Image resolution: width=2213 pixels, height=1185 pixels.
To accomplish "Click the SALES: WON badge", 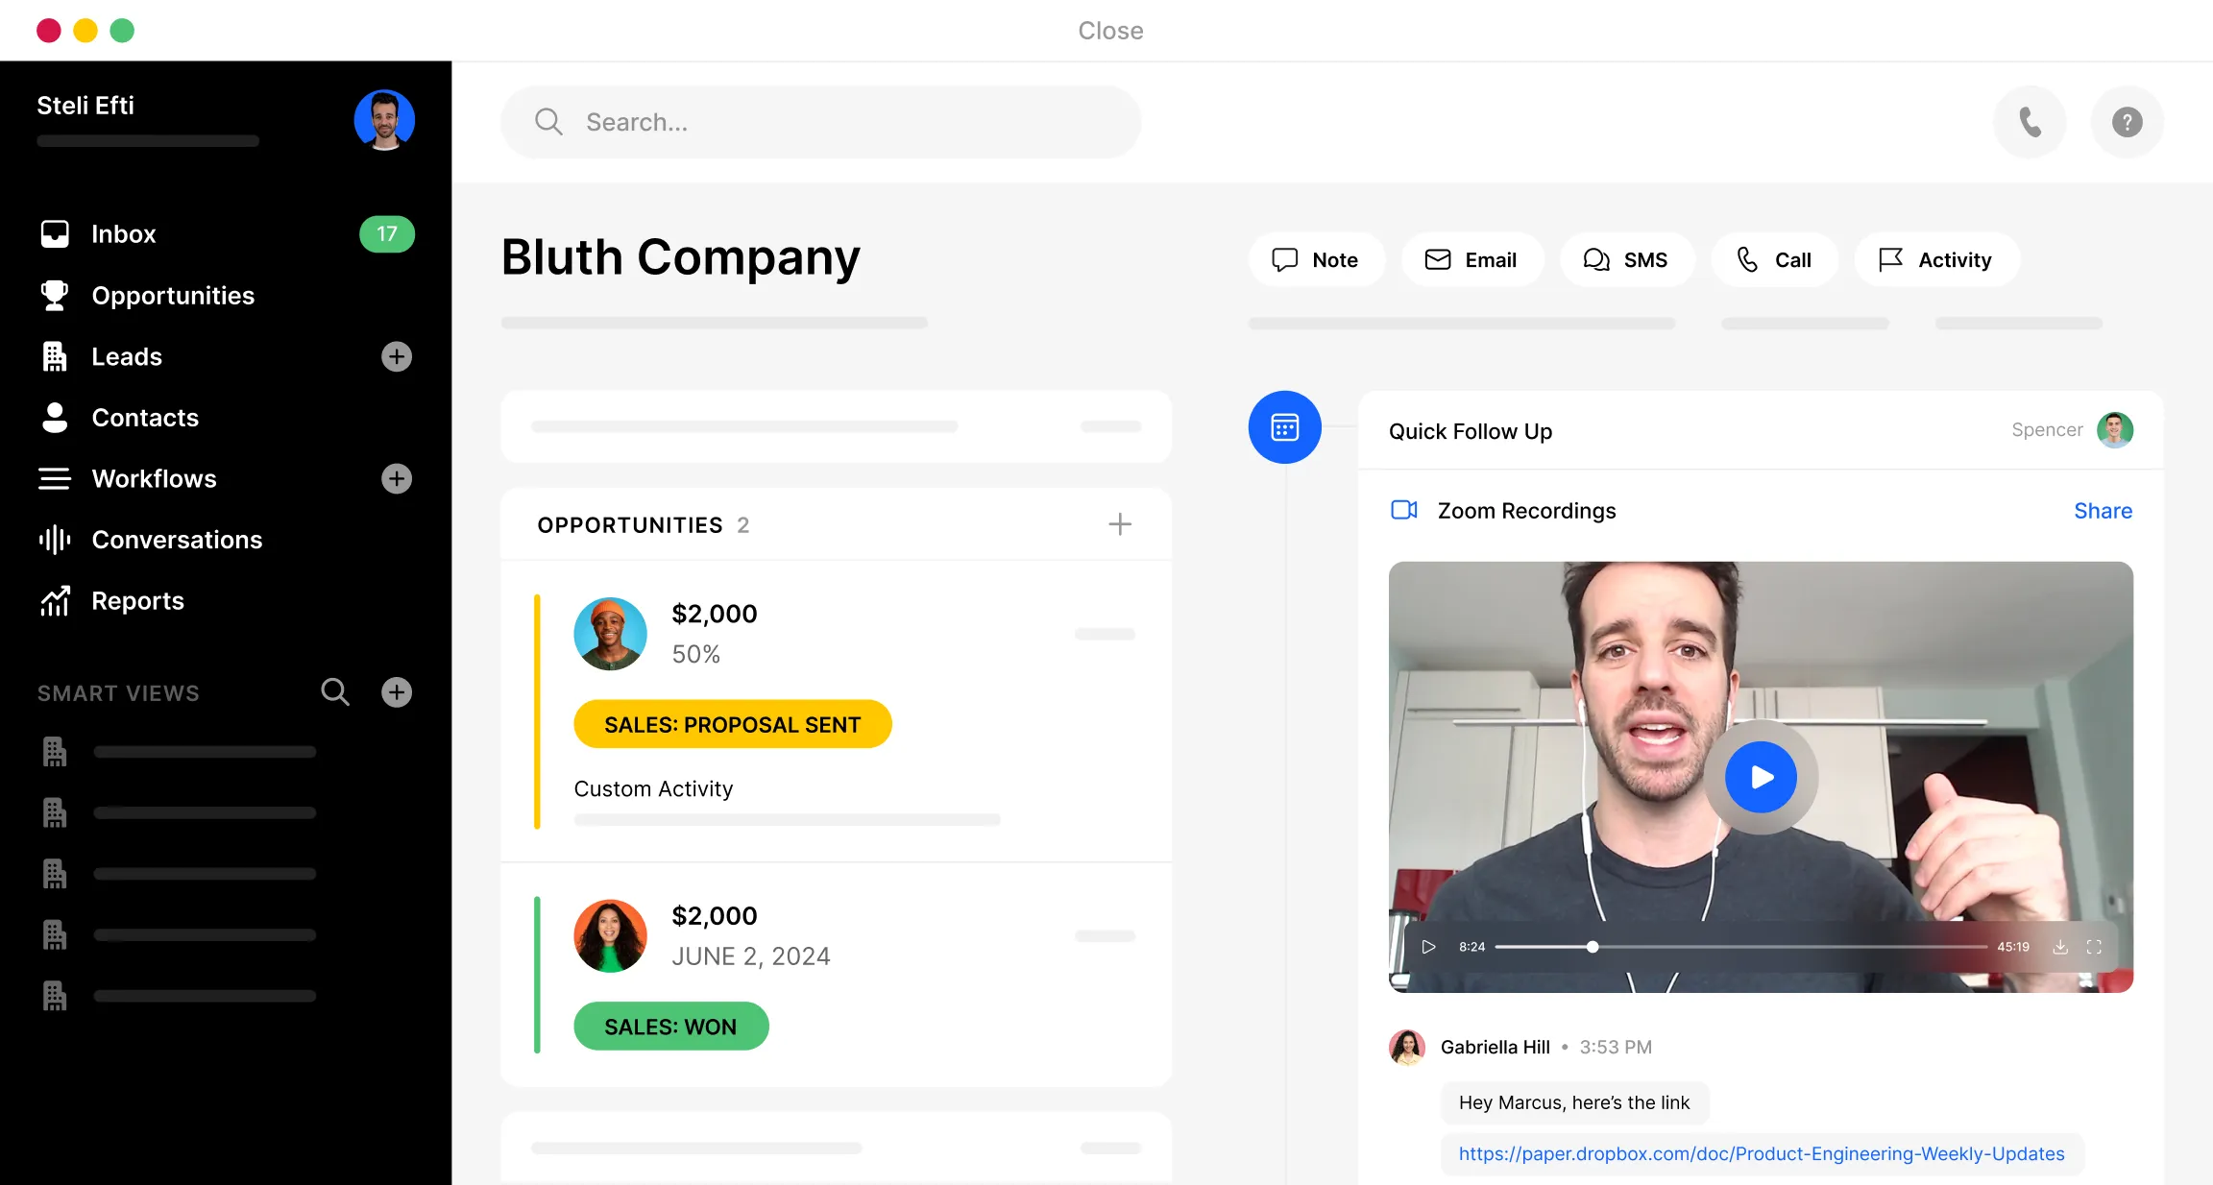I will [x=671, y=1027].
